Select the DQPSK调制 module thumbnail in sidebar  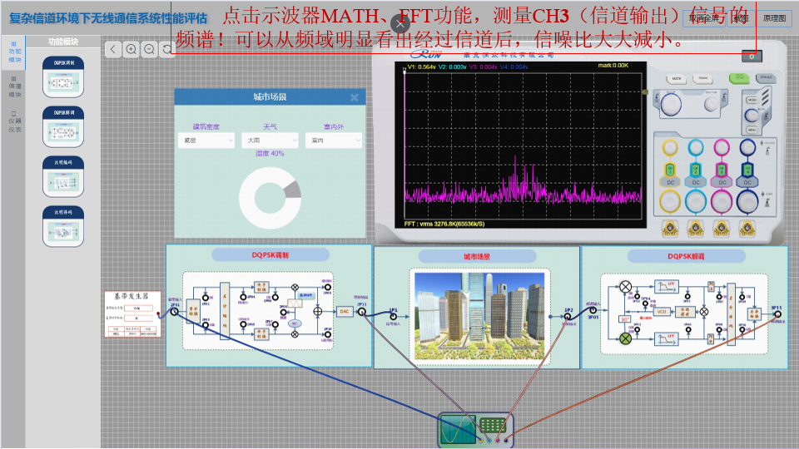[63, 75]
